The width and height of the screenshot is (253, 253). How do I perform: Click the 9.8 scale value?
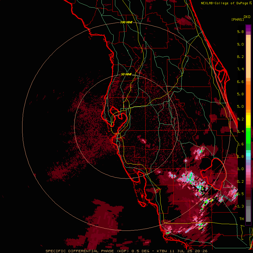(x=240, y=31)
